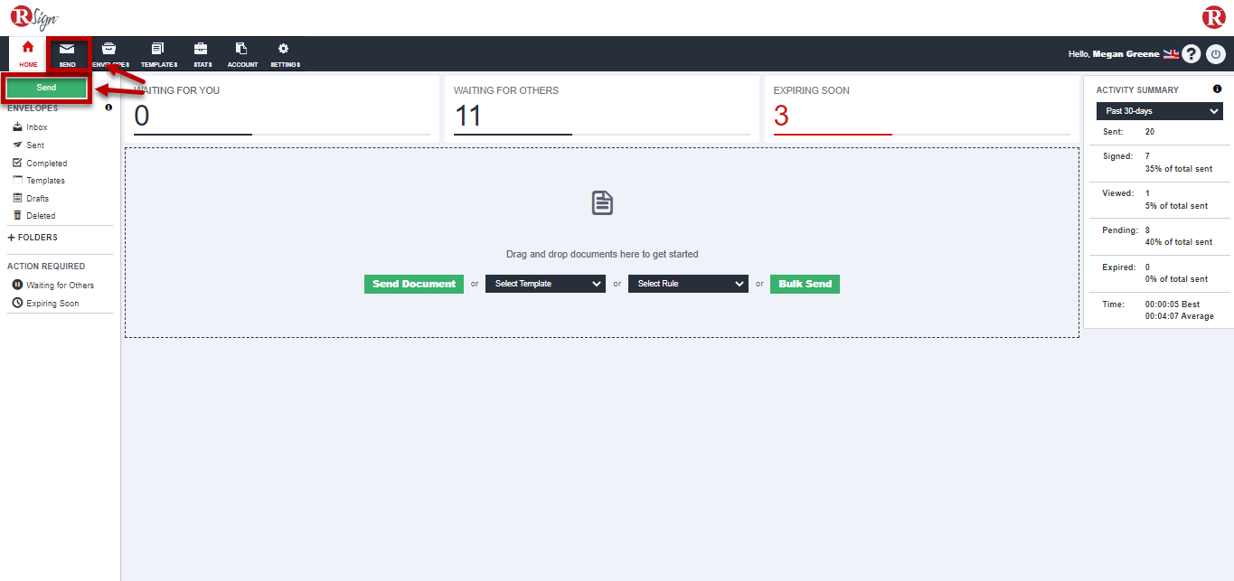Viewport: 1234px width, 581px height.
Task: Expand the Select Rule dropdown
Action: click(x=688, y=284)
